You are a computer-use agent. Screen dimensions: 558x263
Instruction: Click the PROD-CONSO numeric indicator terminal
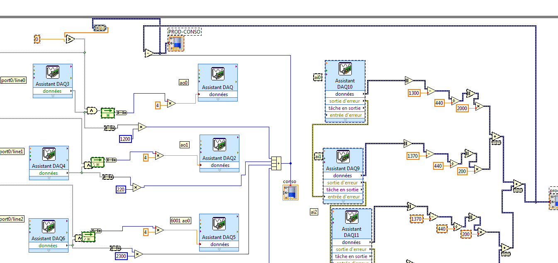pyautogui.click(x=175, y=43)
